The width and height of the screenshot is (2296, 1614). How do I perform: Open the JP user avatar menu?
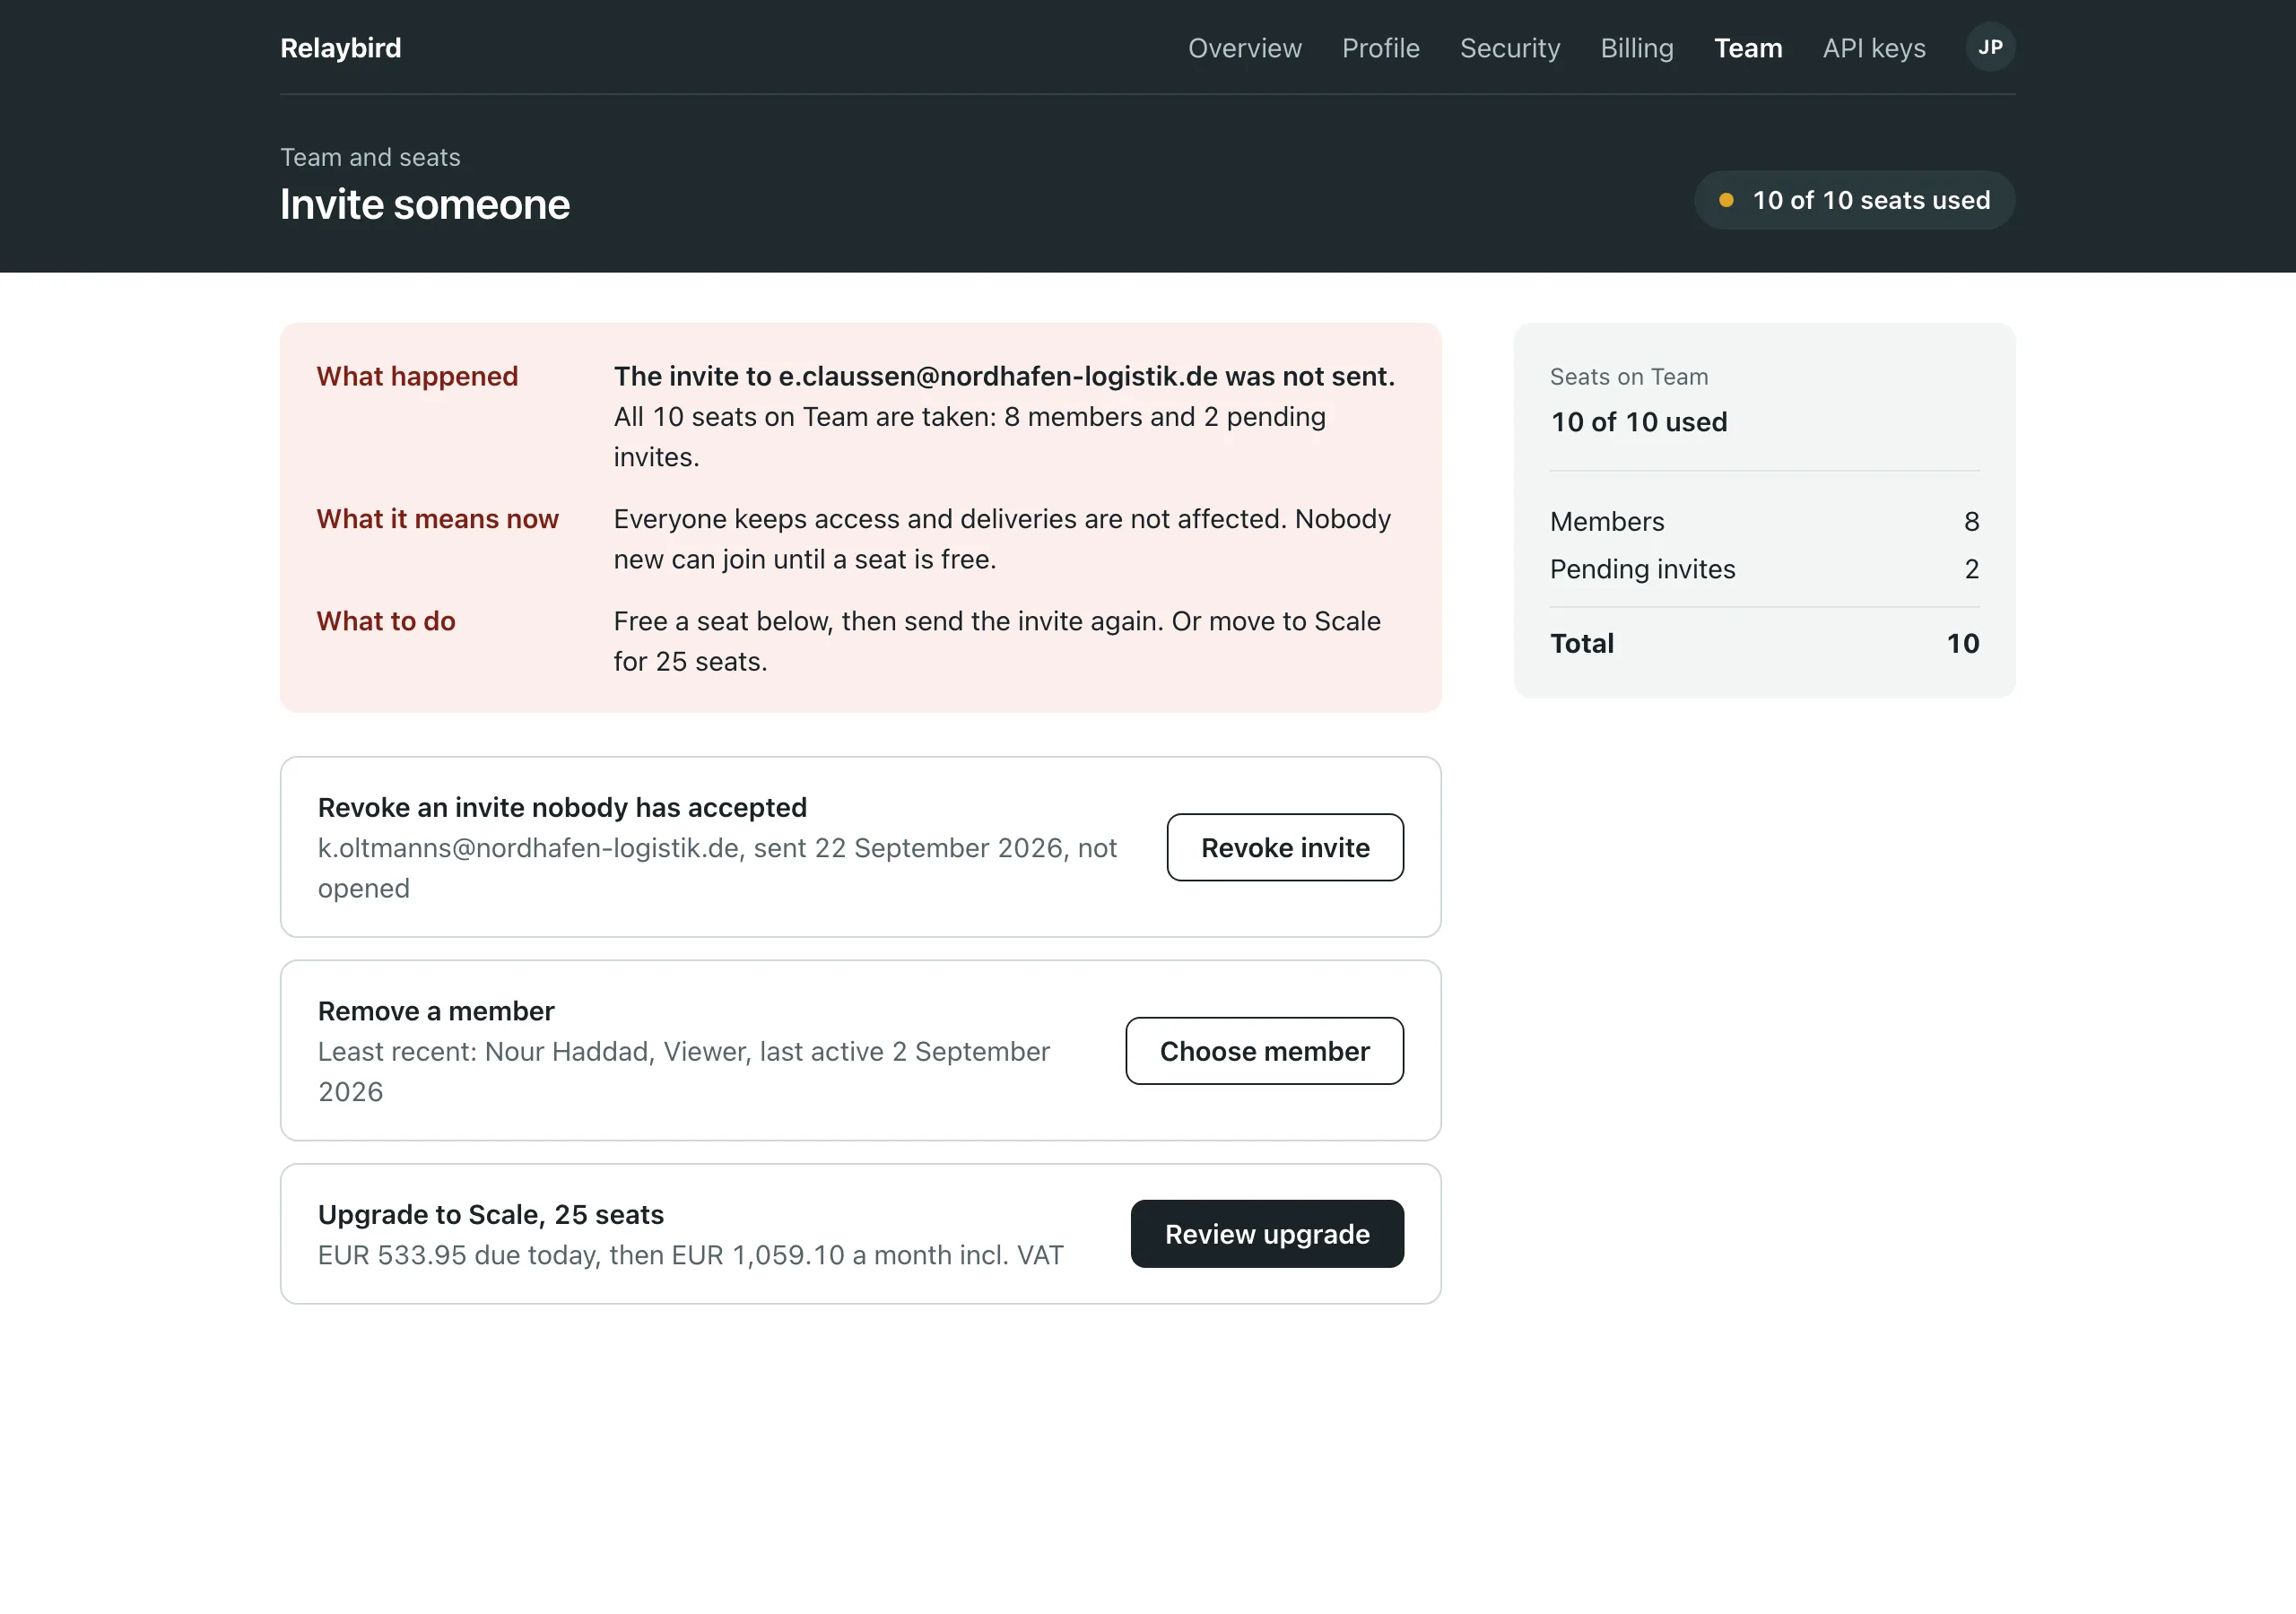coord(1990,47)
